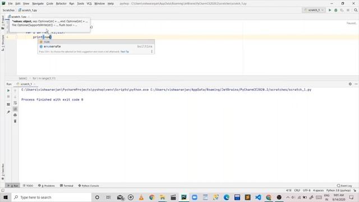Click the table() breadcrumb below the editor
Screen dimensions: 359x202
point(22,79)
